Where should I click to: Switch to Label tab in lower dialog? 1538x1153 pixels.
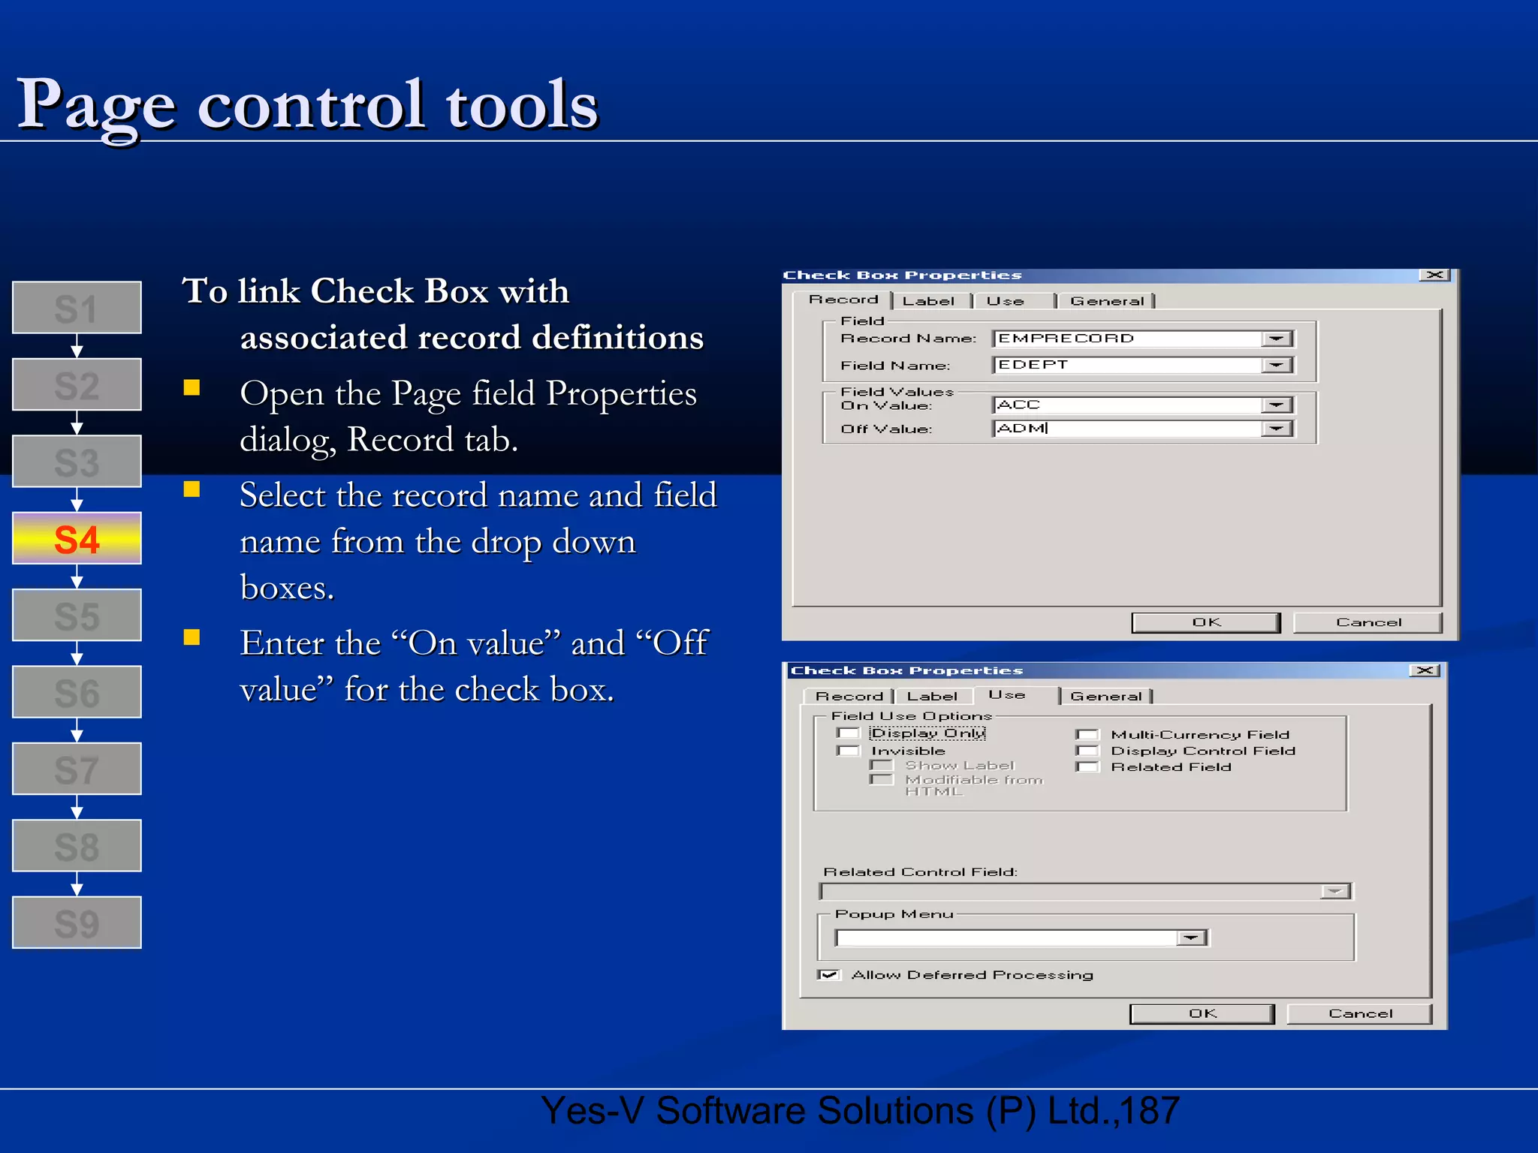click(x=932, y=697)
